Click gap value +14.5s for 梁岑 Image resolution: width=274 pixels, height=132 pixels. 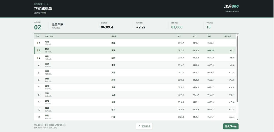(x=232, y=87)
